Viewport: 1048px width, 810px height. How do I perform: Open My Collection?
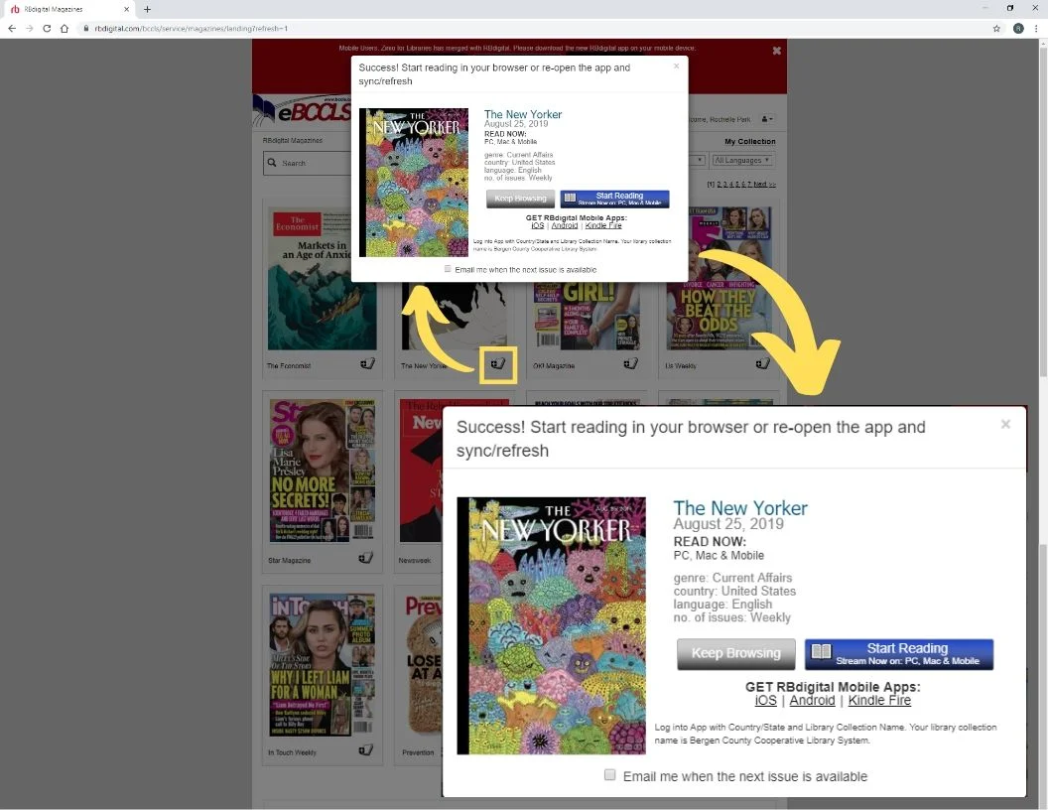tap(750, 142)
